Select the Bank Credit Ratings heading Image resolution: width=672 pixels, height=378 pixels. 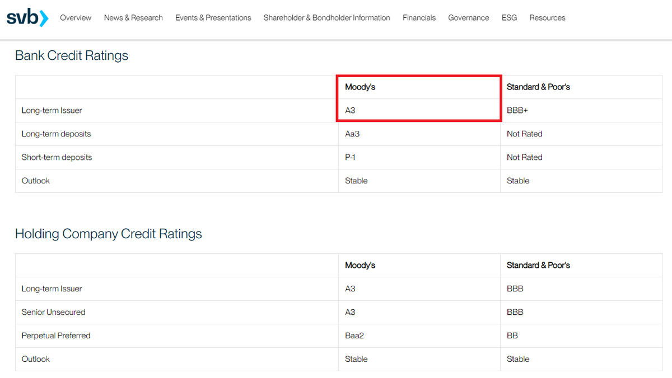coord(72,55)
